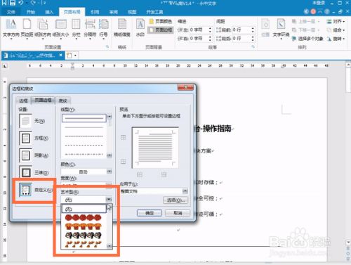This screenshot has height=265, width=351.
Task: Open the 对齐 align dropdown
Action: pos(336,22)
